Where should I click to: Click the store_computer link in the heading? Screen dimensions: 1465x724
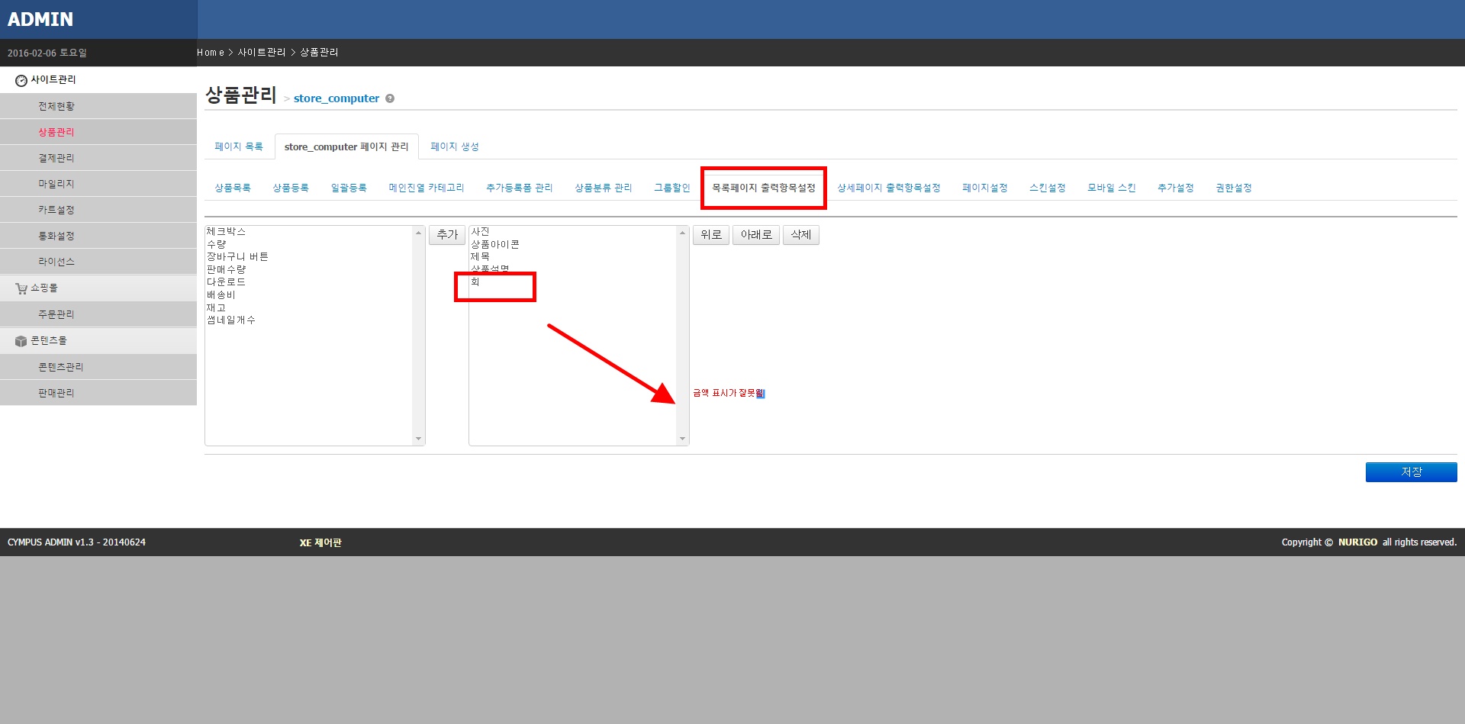tap(336, 98)
